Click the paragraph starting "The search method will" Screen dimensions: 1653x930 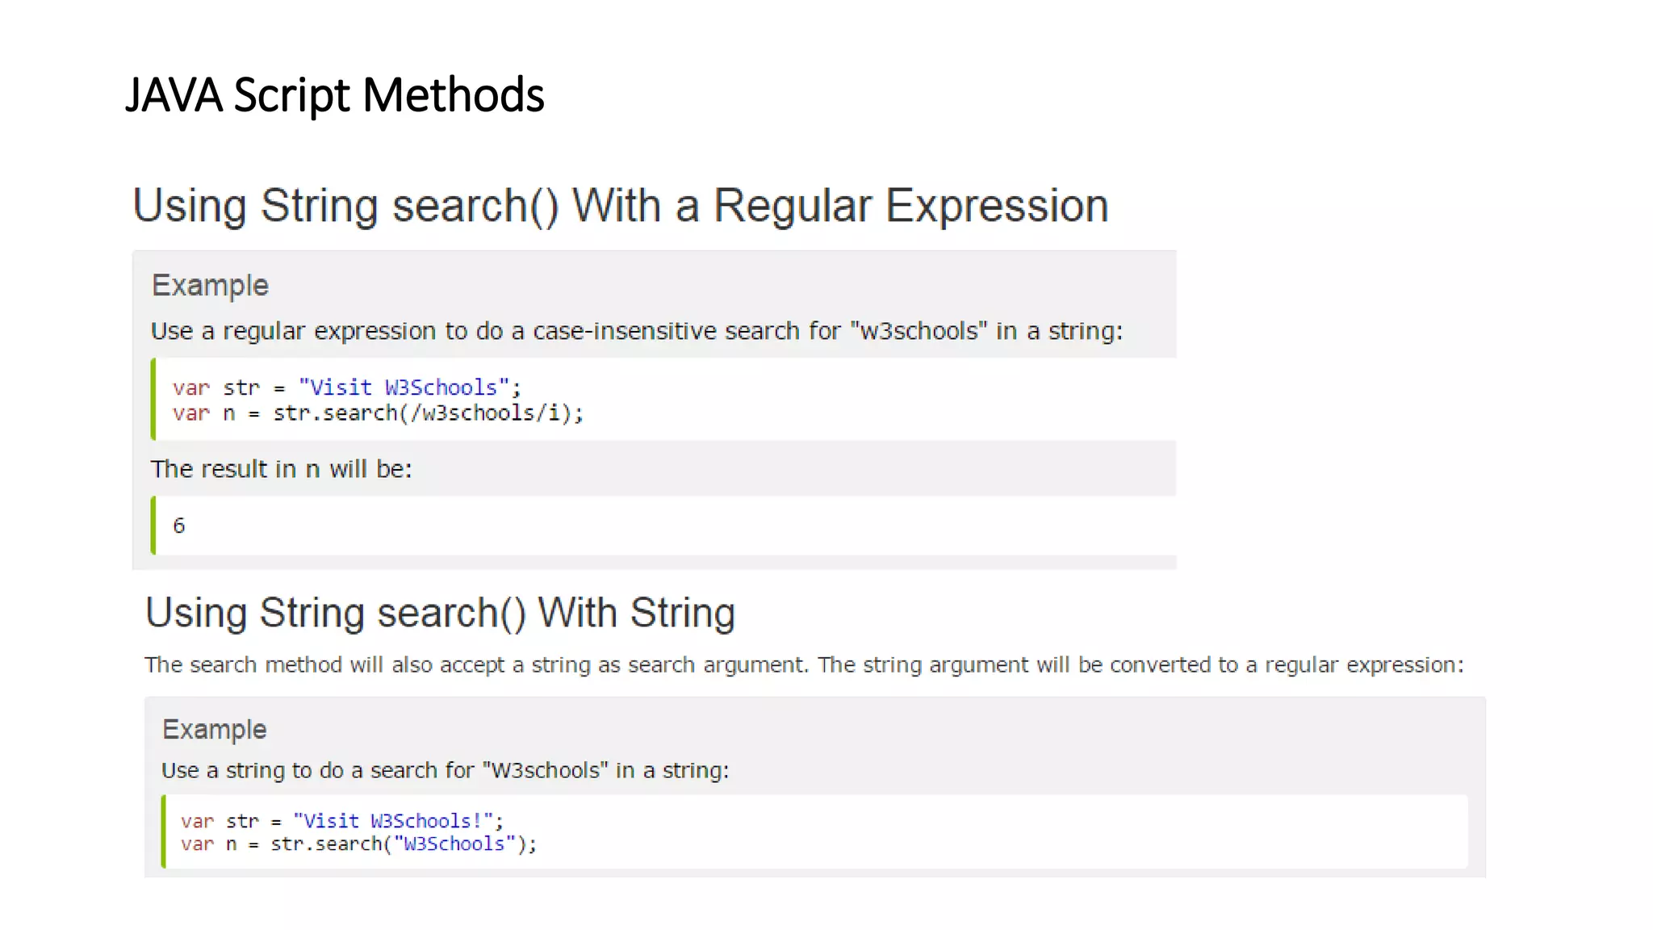(803, 665)
